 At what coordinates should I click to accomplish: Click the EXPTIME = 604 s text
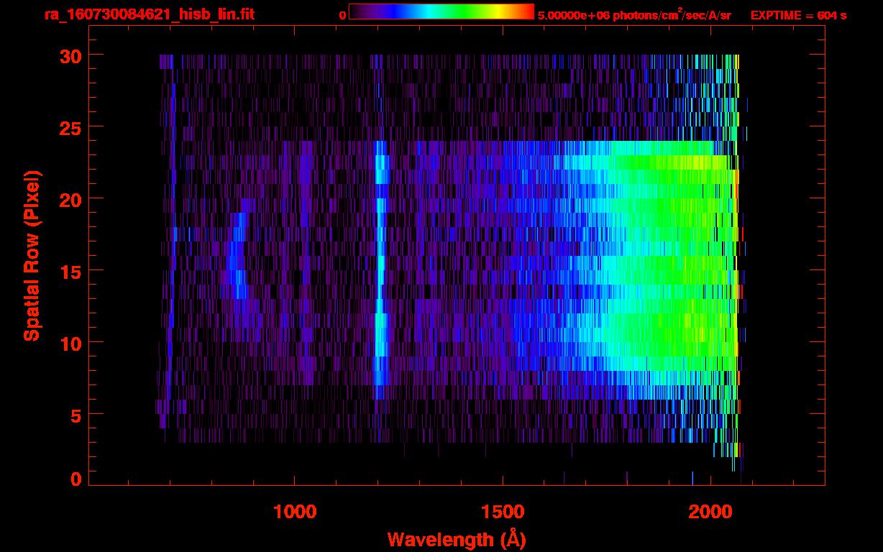pyautogui.click(x=798, y=15)
